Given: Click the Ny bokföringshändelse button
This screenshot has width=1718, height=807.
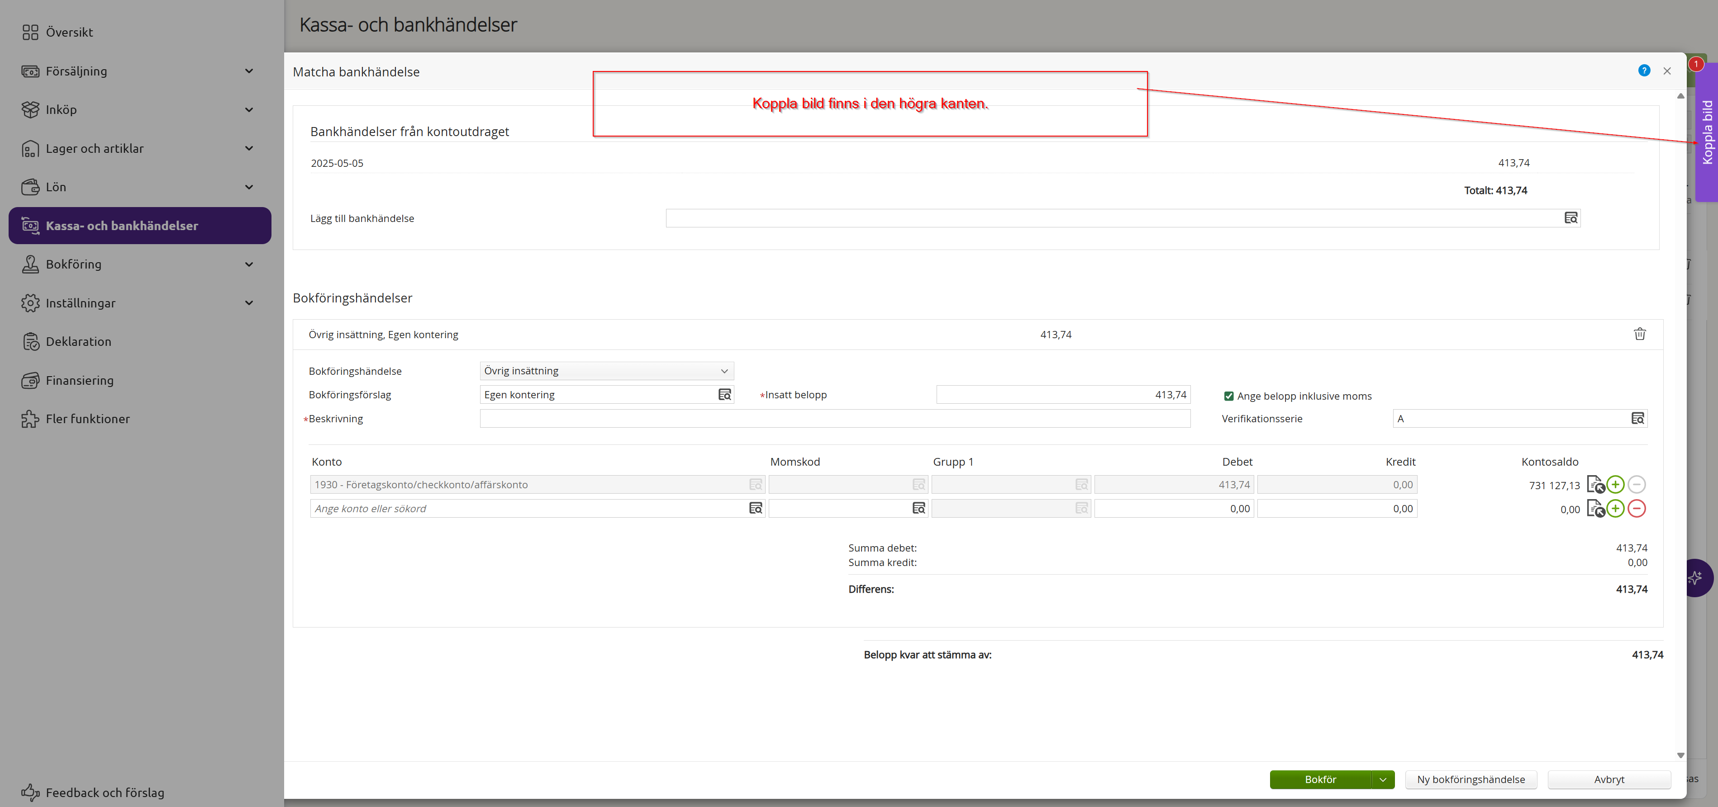Looking at the screenshot, I should click(x=1471, y=779).
